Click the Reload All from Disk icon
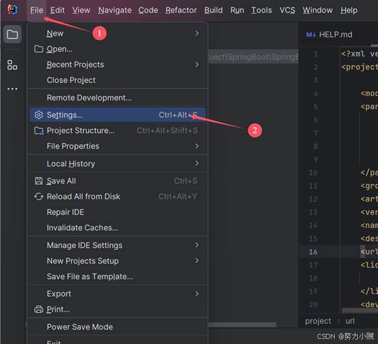Viewport: 378px width, 344px height. tap(39, 196)
